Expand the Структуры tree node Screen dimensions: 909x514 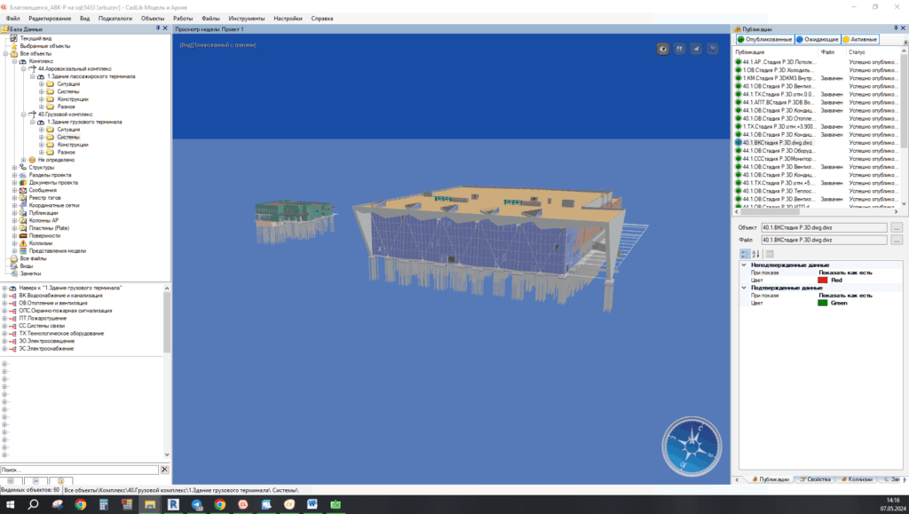pyautogui.click(x=13, y=167)
